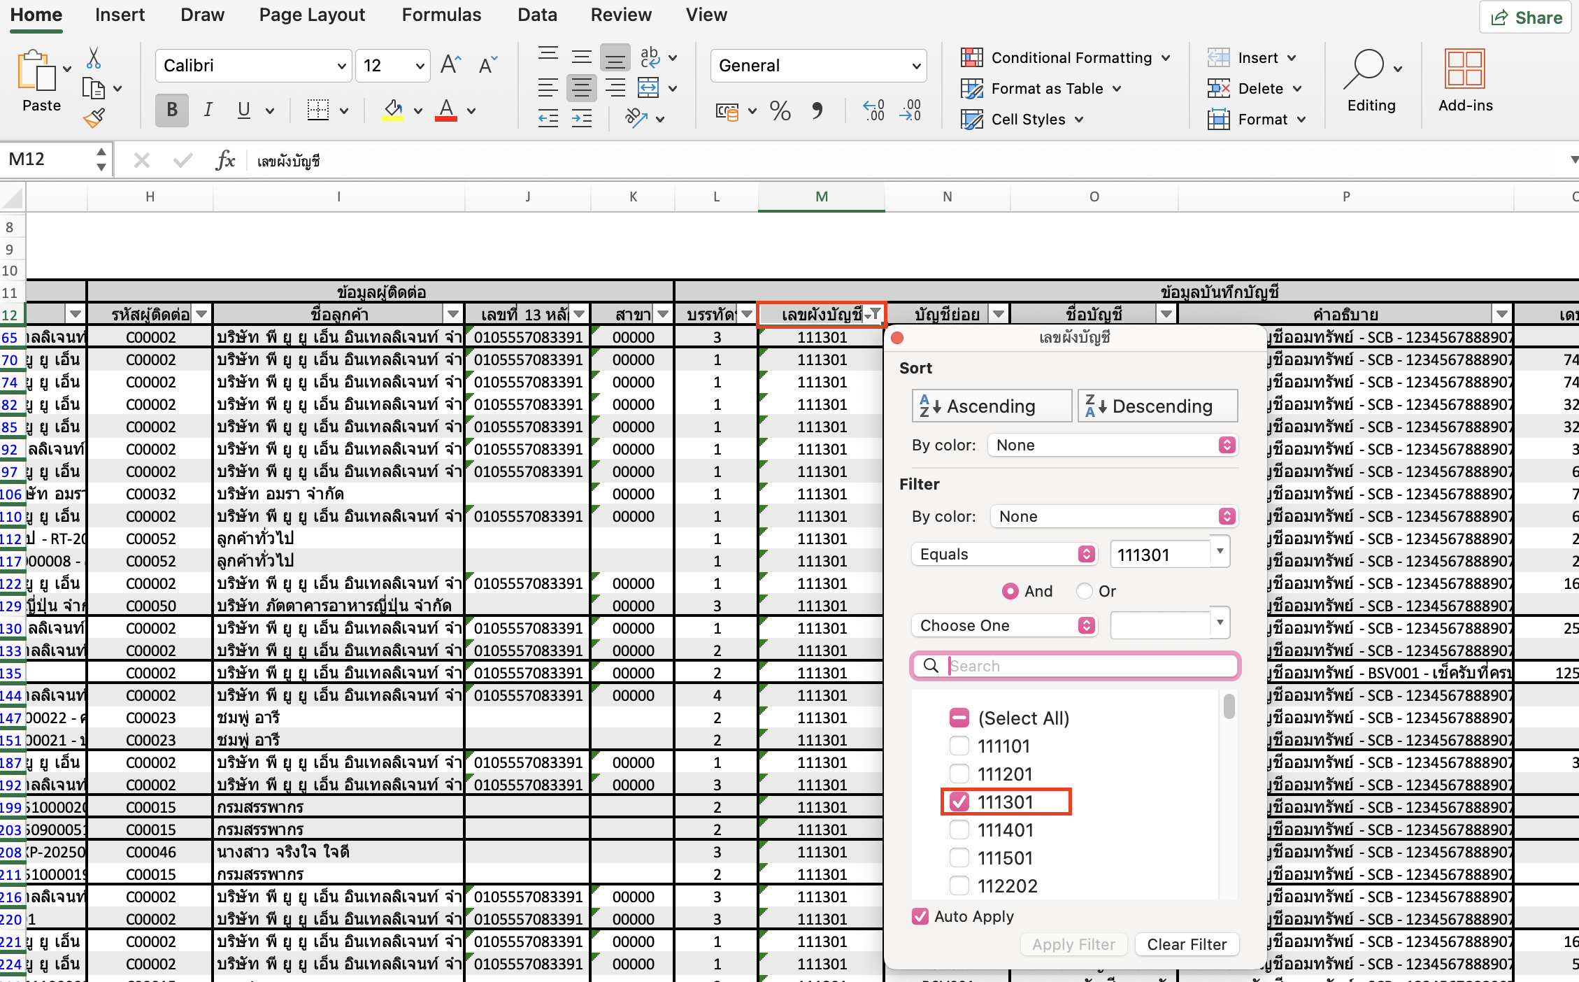The width and height of the screenshot is (1579, 982).
Task: Click the Format Painter brush icon
Action: pyautogui.click(x=94, y=118)
